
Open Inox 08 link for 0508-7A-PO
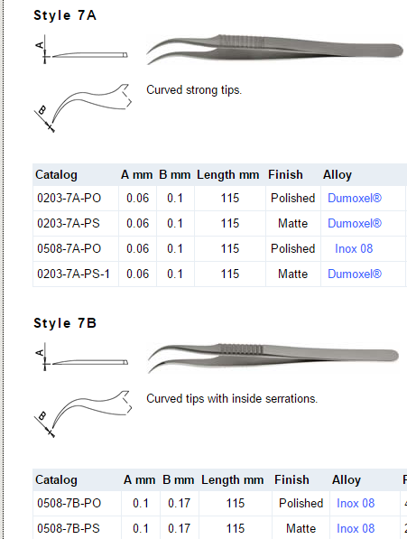click(x=354, y=249)
